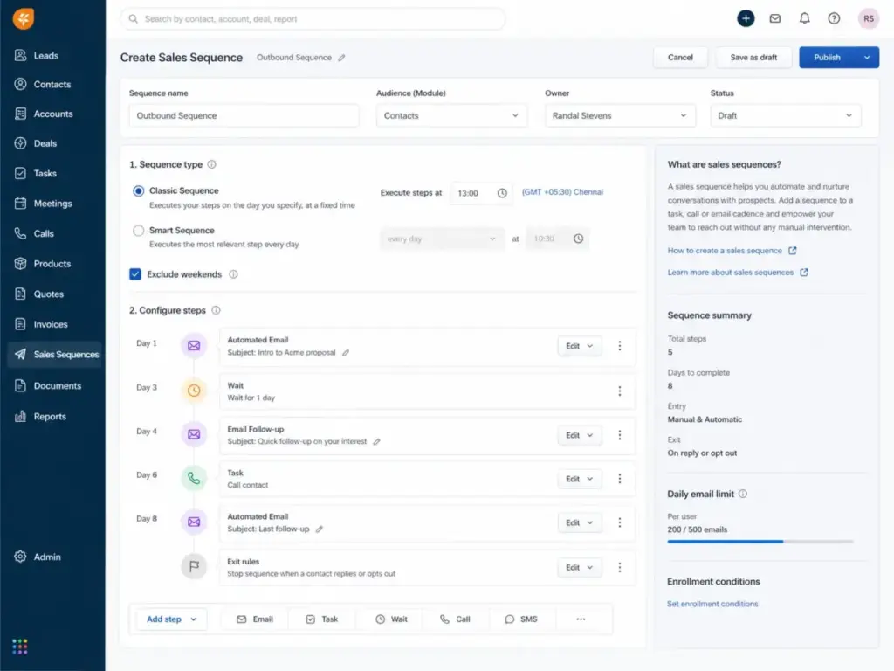Screen dimensions: 894x671
Task: Open more options for Email Follow-up step
Action: (620, 435)
